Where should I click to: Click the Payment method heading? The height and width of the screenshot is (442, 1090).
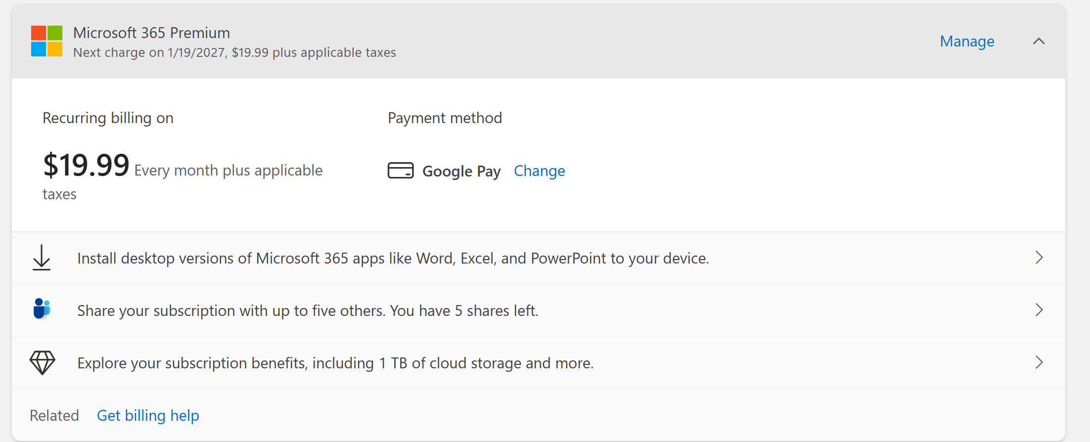pos(445,118)
